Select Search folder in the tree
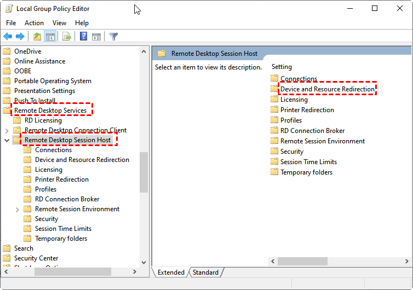The height and width of the screenshot is (290, 413). [24, 248]
